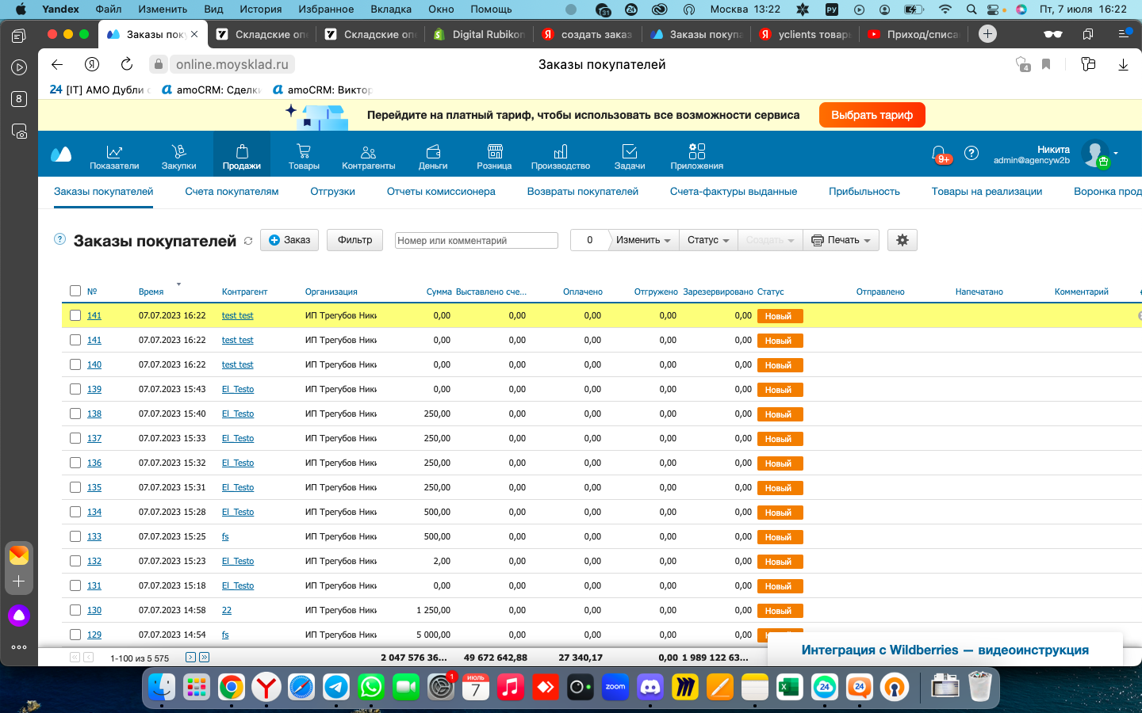Image resolution: width=1142 pixels, height=713 pixels.
Task: Open Telegram in the Dock
Action: [x=336, y=687]
